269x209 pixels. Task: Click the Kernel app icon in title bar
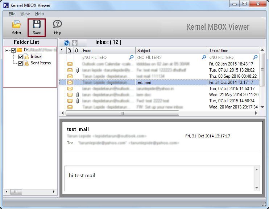point(5,5)
